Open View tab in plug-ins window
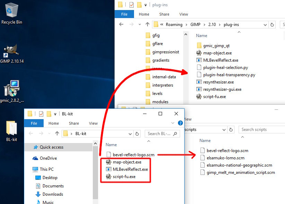The height and width of the screenshot is (204, 285). point(184,14)
